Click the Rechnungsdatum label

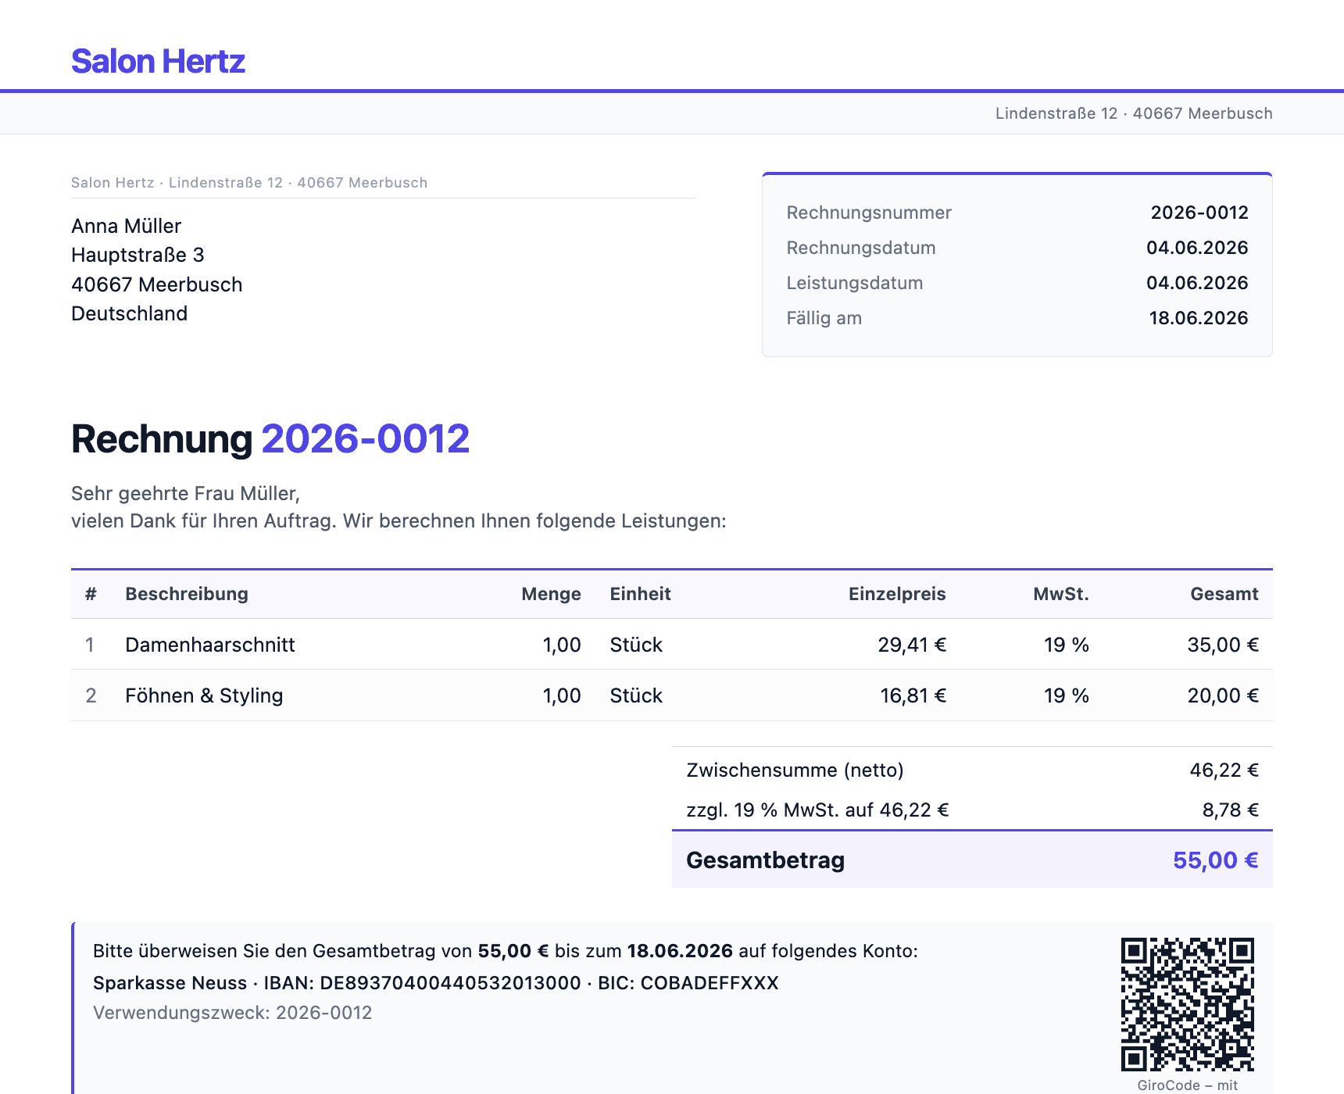861,248
